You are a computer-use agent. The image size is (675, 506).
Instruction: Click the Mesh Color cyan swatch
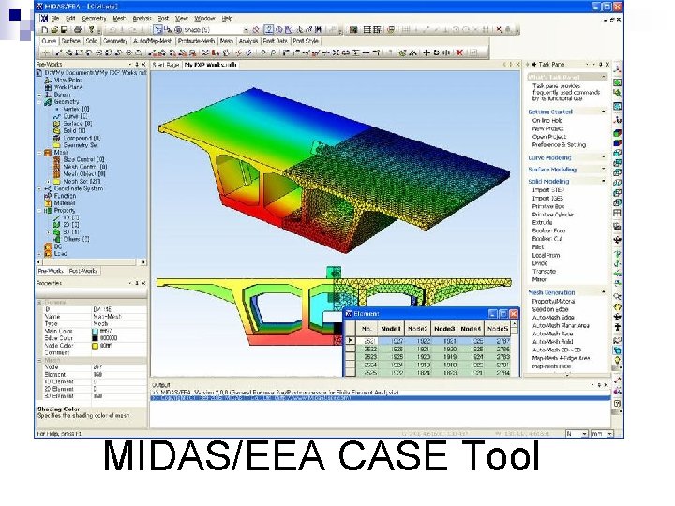[95, 332]
